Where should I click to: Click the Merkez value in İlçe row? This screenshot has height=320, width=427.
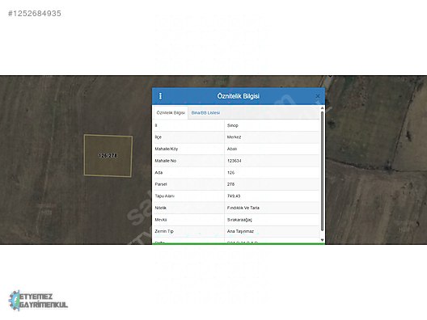(234, 137)
